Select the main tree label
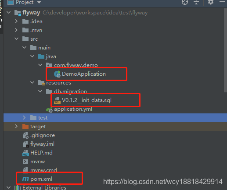 coord(44,48)
